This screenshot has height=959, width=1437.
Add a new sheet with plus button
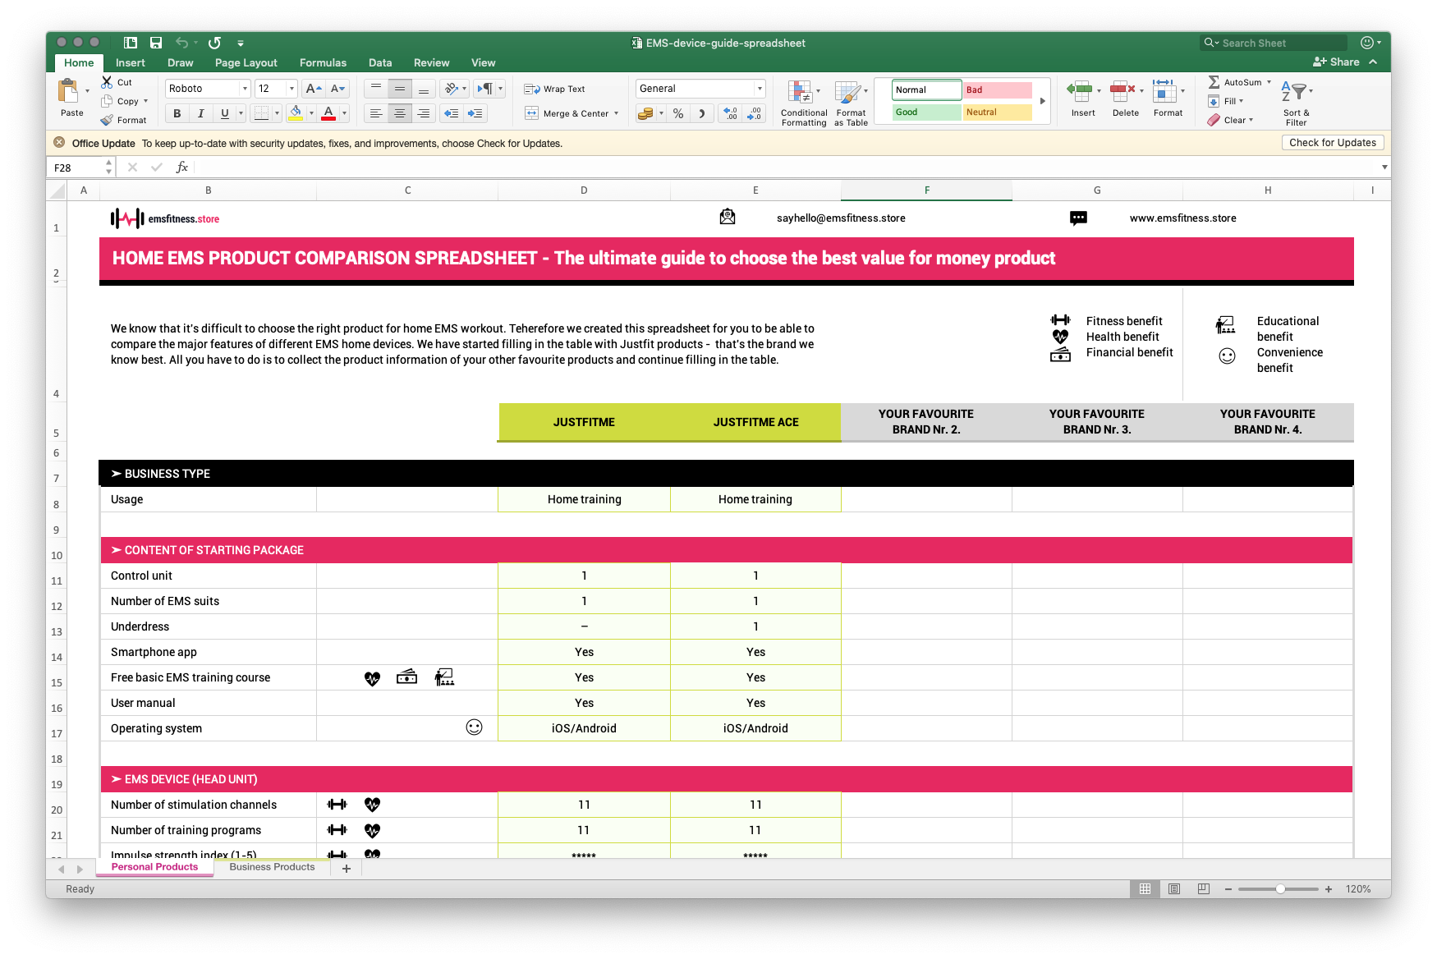coord(347,868)
